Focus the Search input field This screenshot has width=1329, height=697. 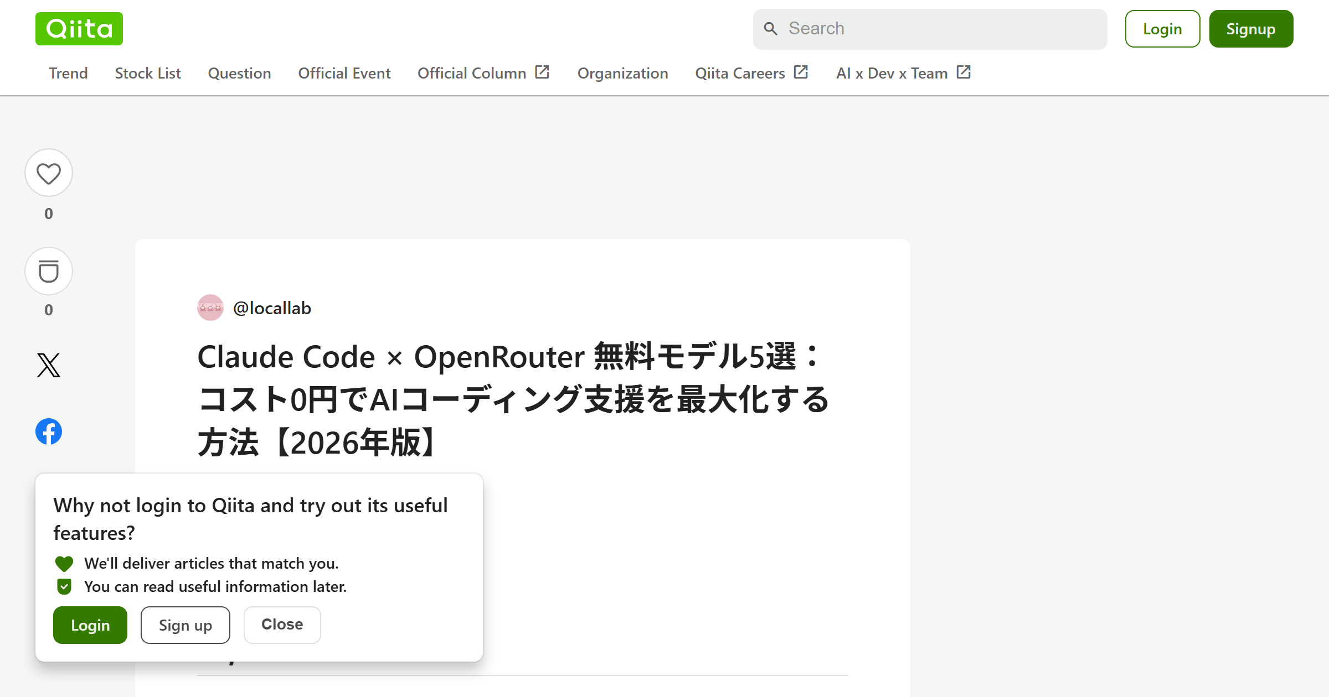[930, 29]
